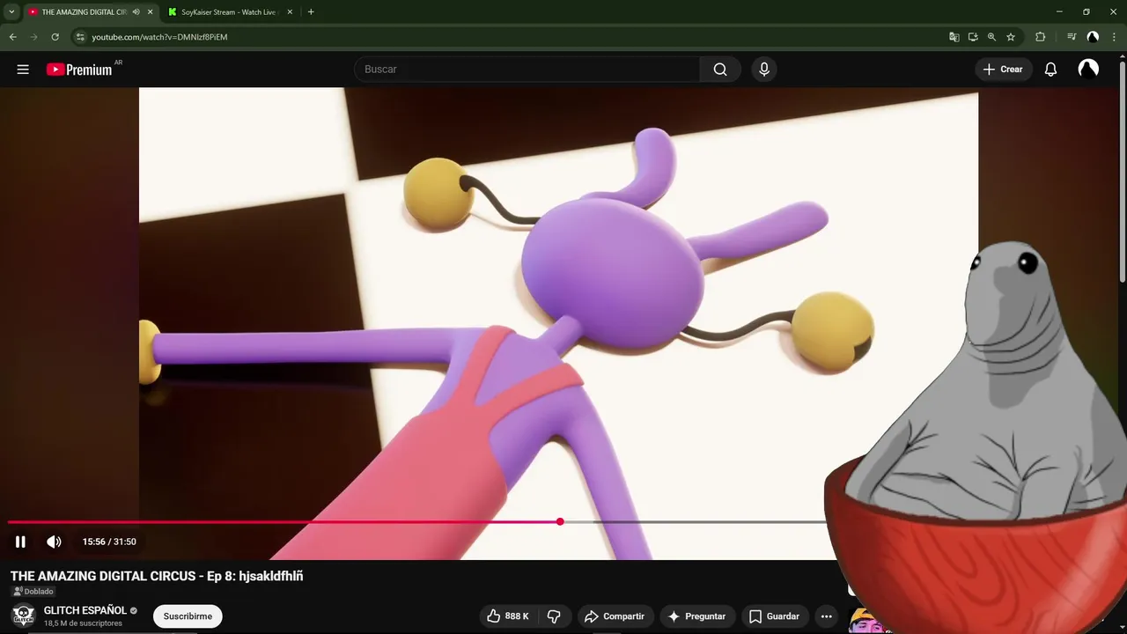Open a new browser tab
Viewport: 1127px width, 634px height.
pos(311,12)
